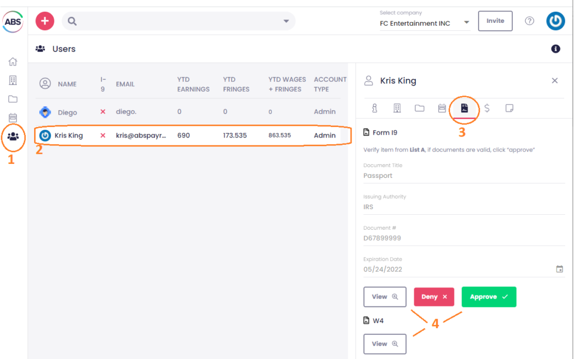Switch to the documents tab in Kris King panel
The image size is (574, 359).
(464, 108)
